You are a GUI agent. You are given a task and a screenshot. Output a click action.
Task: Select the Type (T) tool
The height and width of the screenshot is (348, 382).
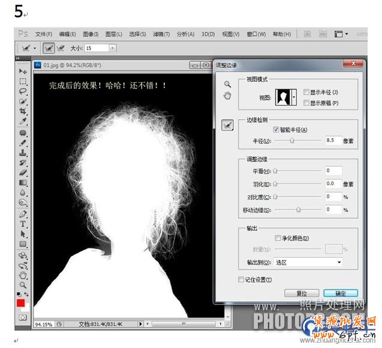coord(23,223)
